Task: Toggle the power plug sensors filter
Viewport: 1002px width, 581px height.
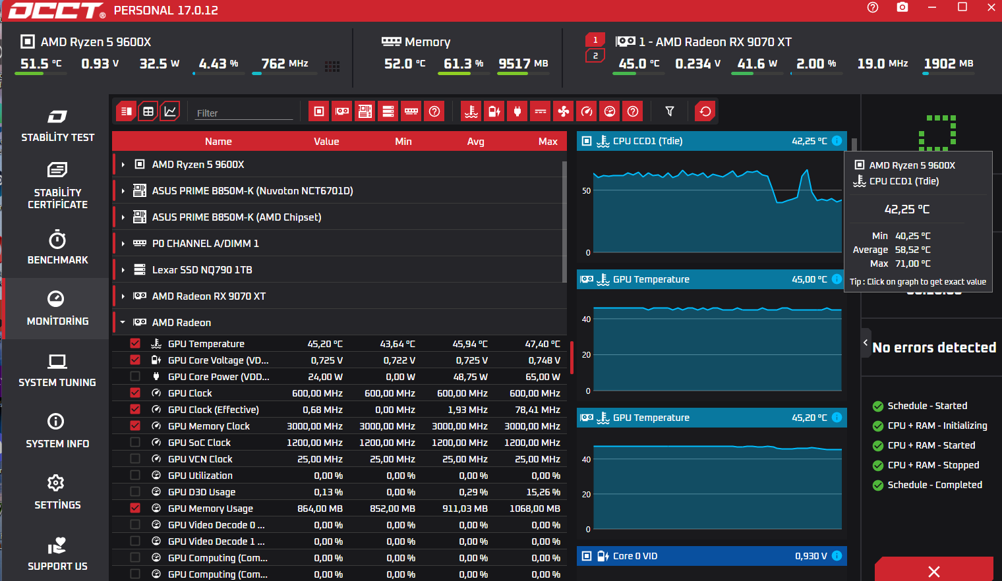Action: (517, 111)
